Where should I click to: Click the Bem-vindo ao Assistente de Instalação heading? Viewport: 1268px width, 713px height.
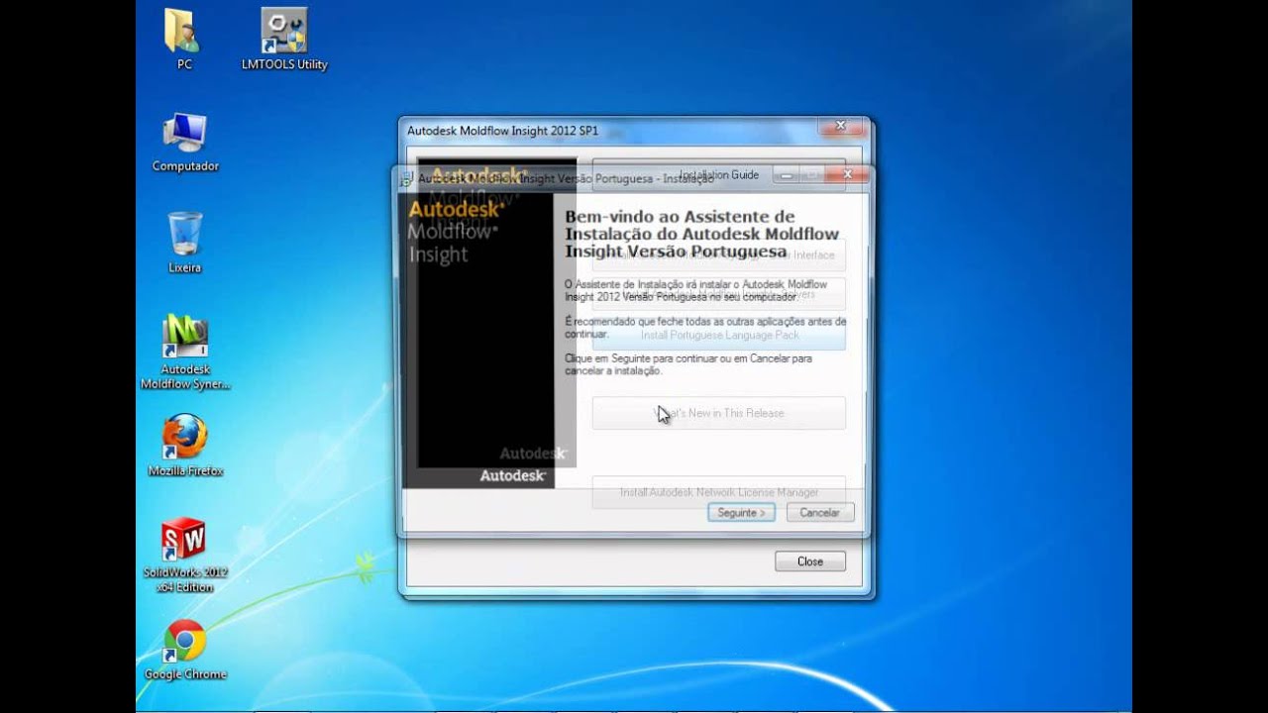[701, 234]
